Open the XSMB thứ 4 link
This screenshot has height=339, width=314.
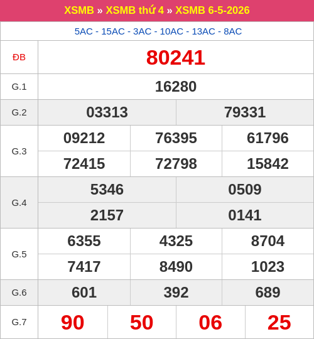(135, 10)
